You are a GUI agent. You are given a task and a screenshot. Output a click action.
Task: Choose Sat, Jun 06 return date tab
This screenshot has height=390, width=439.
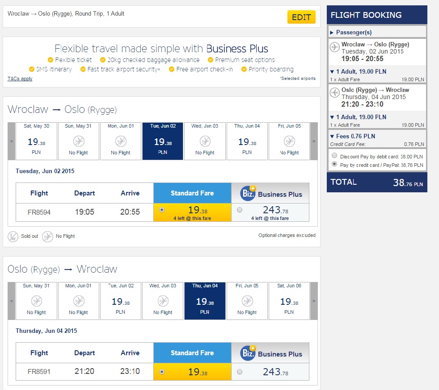click(x=289, y=301)
